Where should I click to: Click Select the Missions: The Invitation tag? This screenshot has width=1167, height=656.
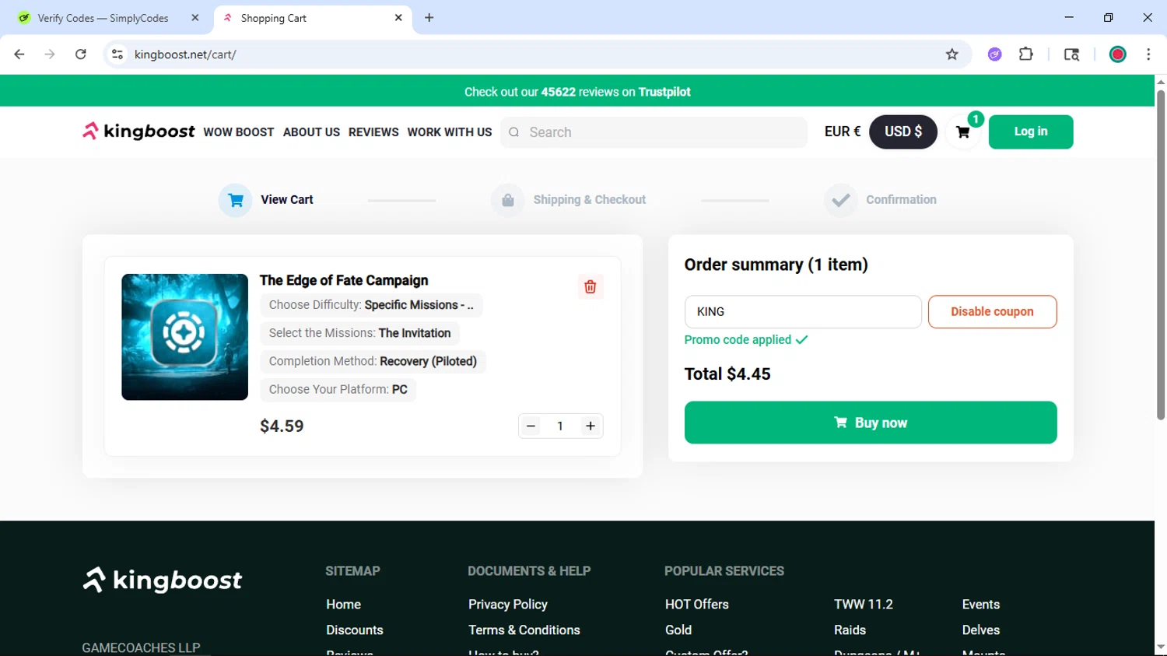(x=359, y=333)
